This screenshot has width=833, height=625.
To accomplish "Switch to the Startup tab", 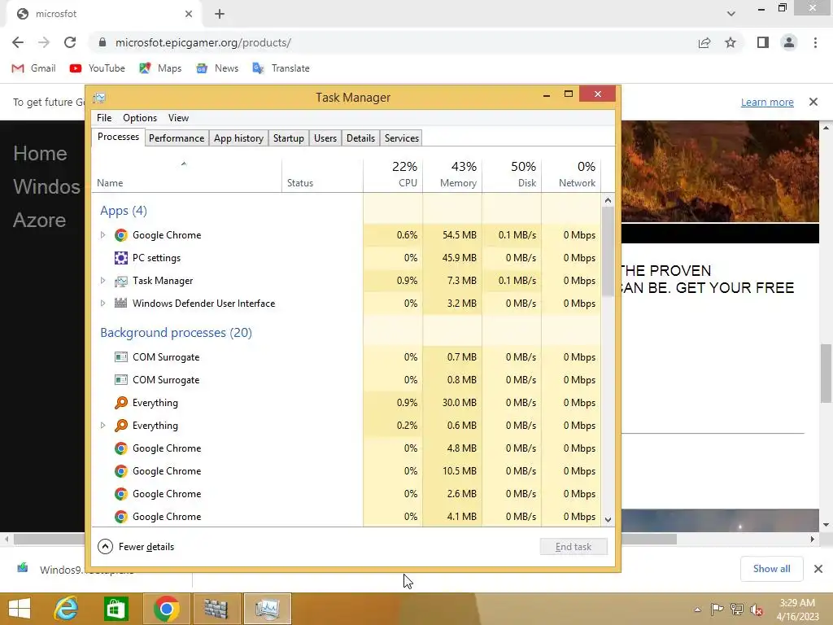I will click(289, 138).
